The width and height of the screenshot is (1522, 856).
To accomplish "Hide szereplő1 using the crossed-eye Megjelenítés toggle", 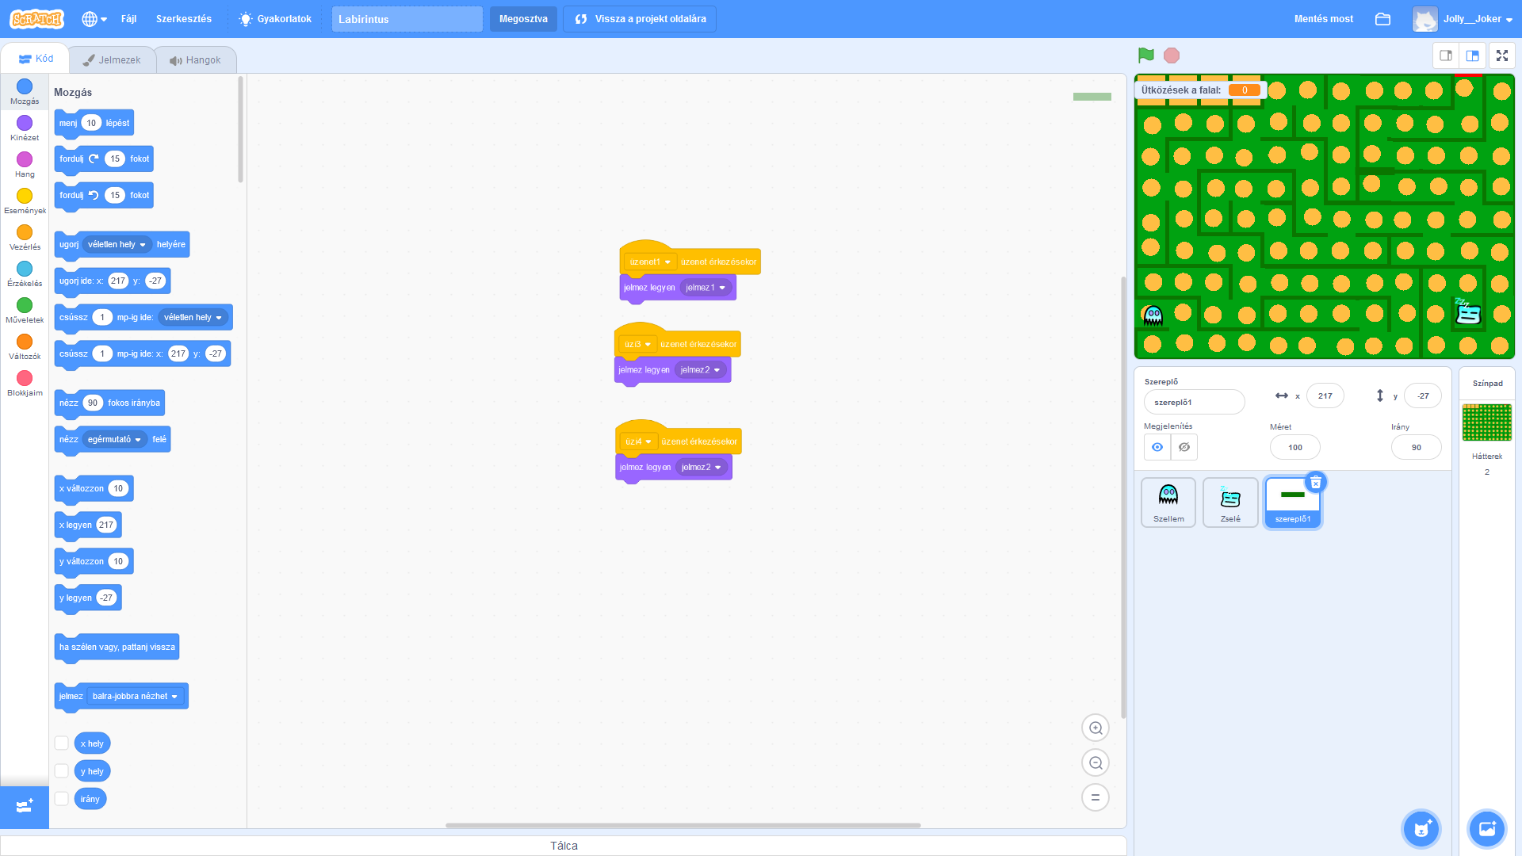I will coord(1184,447).
